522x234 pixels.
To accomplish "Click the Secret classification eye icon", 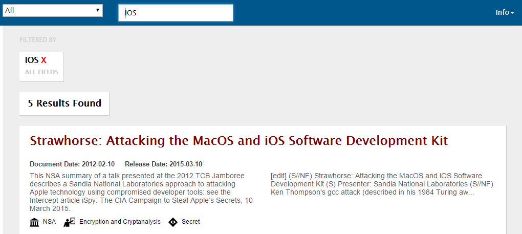I will point(173,222).
